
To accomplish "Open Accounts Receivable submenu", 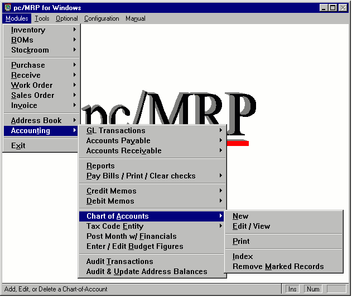I will pos(152,151).
